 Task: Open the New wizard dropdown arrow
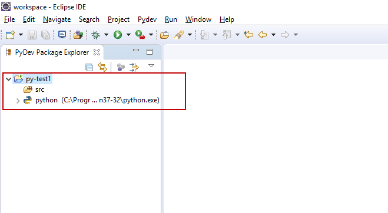21,35
